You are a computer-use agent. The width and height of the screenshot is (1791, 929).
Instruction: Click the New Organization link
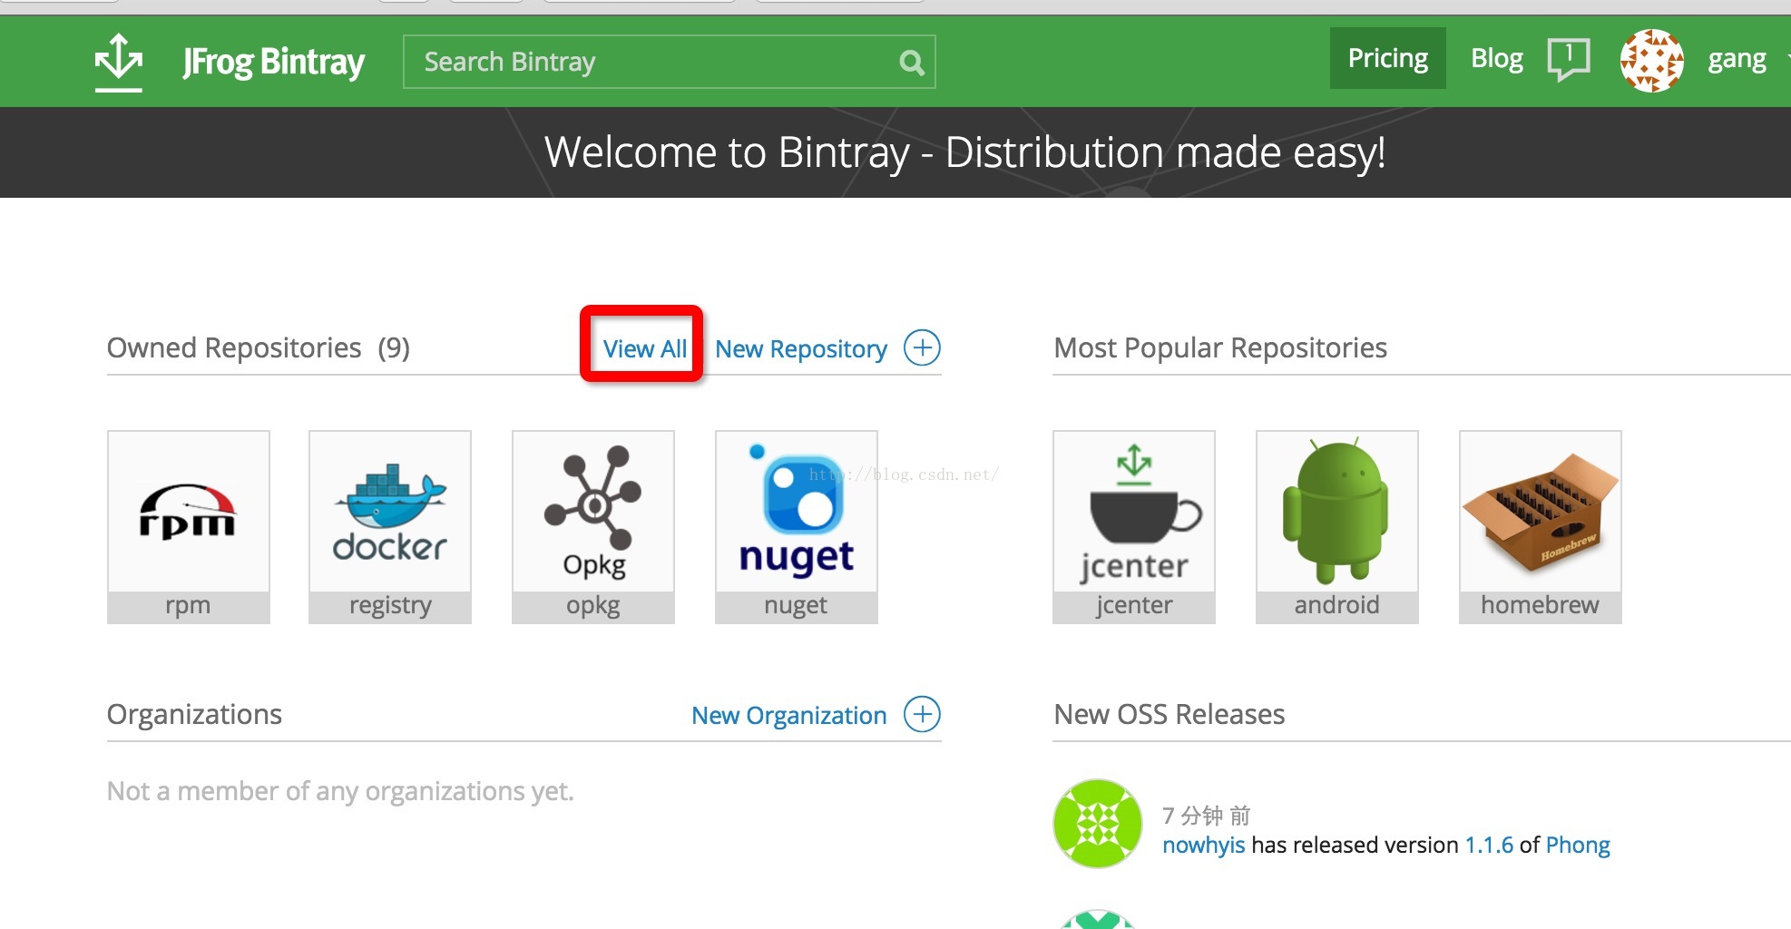[x=788, y=715]
